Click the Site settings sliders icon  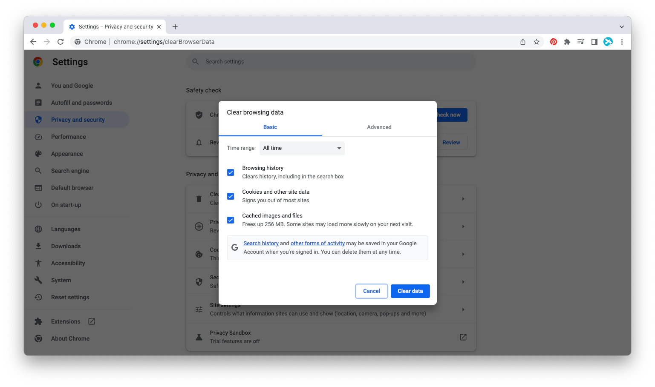pos(199,310)
